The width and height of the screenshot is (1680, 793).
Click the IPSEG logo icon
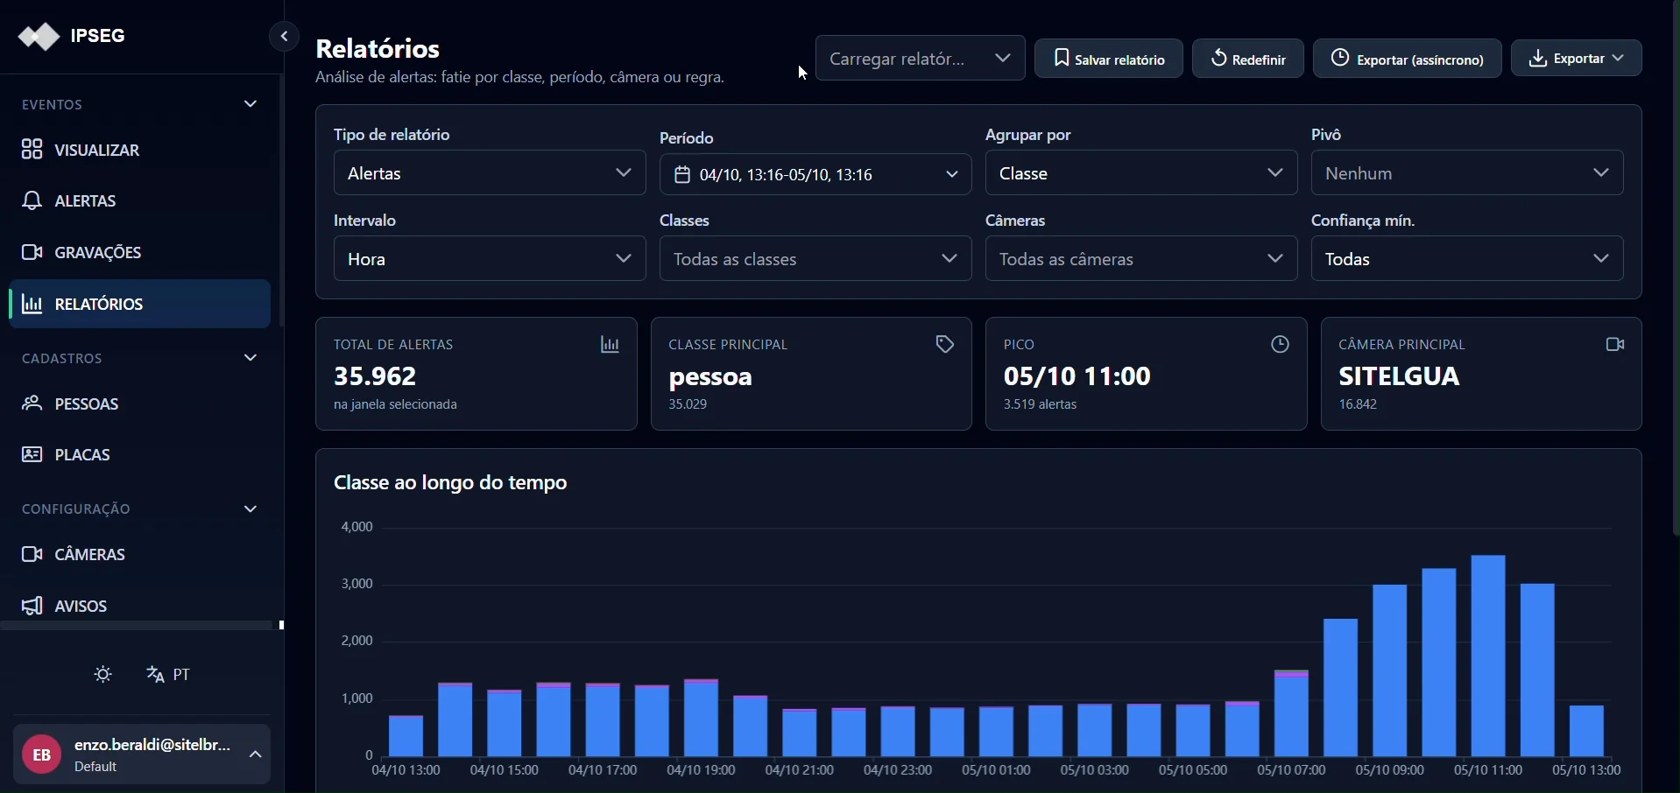39,37
